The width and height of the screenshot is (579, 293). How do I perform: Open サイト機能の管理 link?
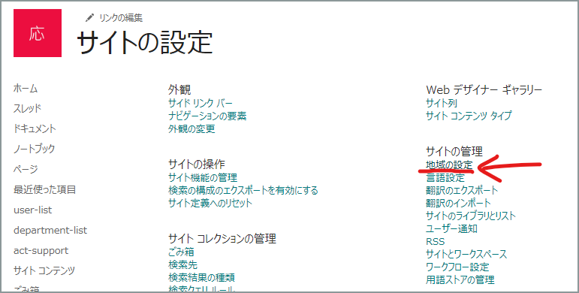[202, 178]
